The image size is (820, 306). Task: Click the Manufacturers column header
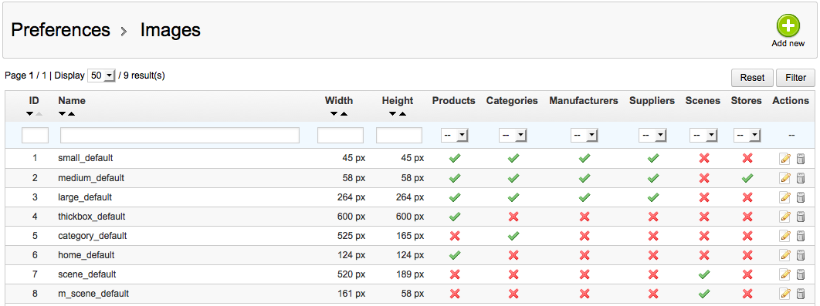[x=584, y=101]
